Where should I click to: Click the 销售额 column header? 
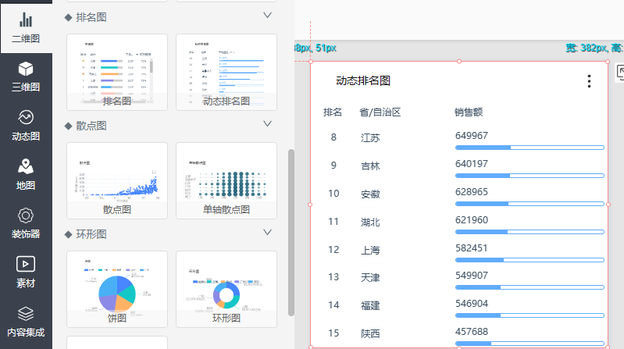tap(469, 112)
